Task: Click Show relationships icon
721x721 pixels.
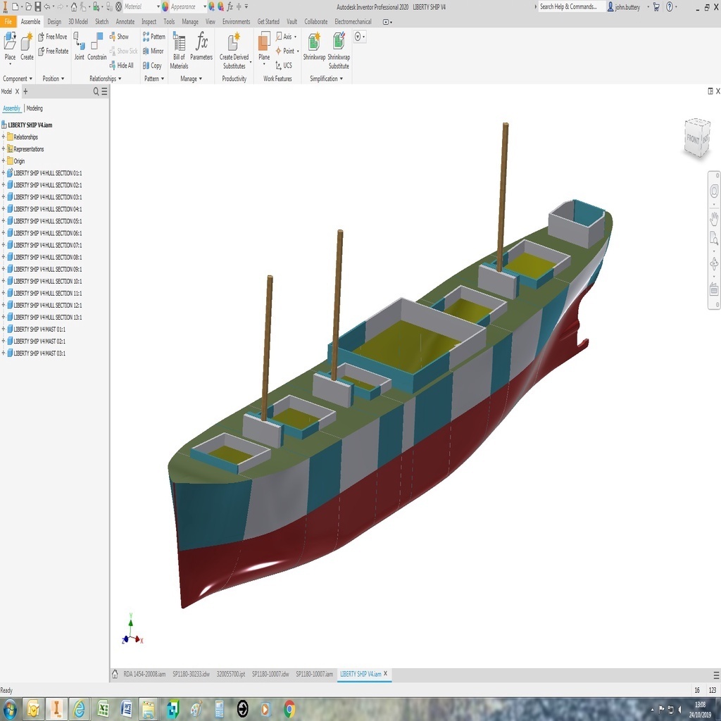Action: click(x=119, y=37)
